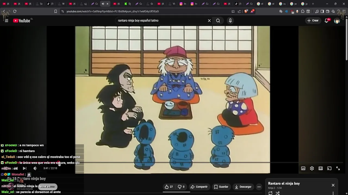The image size is (348, 195).
Task: Click the magnifier search button
Action: click(218, 21)
